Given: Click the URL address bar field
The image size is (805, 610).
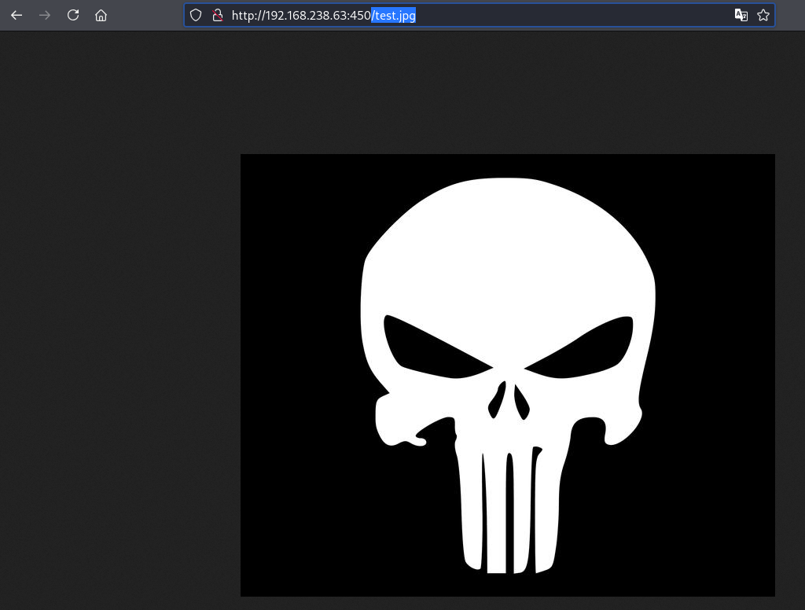Looking at the screenshot, I should (479, 16).
